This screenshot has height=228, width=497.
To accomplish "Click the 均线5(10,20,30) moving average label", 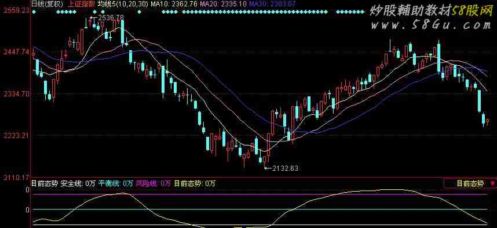I will coord(123,4).
